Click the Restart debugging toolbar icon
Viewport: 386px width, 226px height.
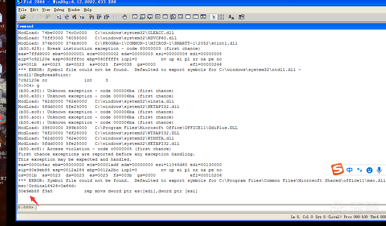pos(66,17)
